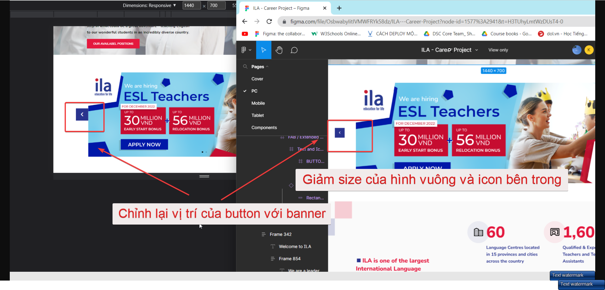Select the Frame 342 layer
The image size is (605, 290).
click(277, 234)
